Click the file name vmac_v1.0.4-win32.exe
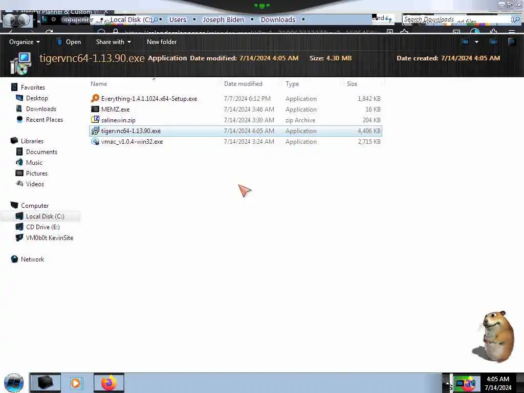The image size is (524, 393). click(x=132, y=142)
